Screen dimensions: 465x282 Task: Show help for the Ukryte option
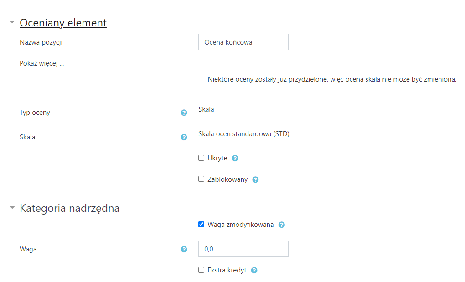pos(235,159)
